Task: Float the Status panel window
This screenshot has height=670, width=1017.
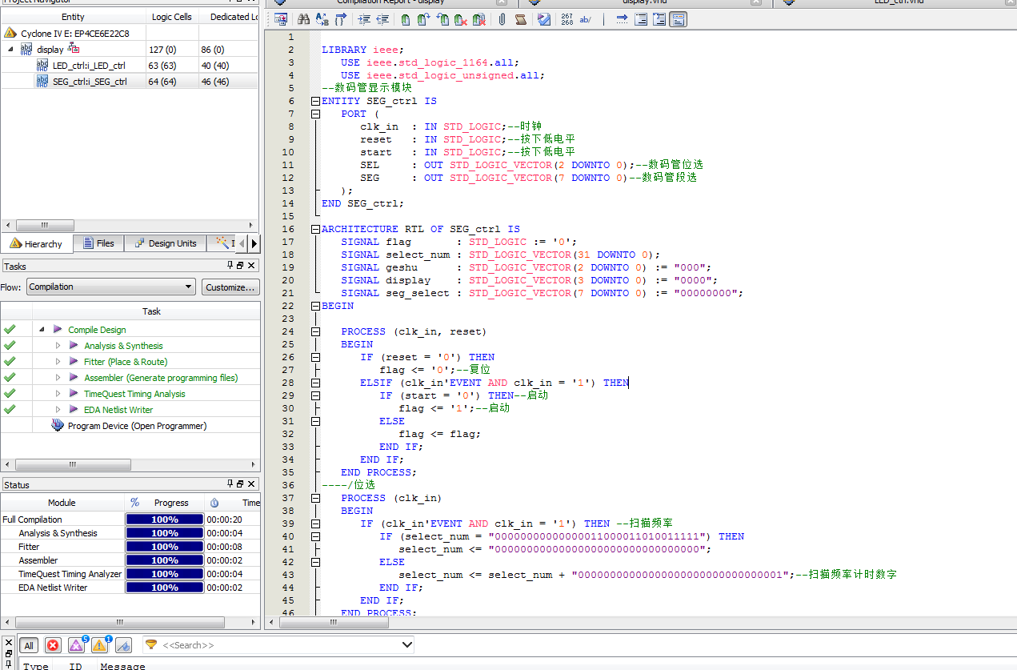Action: tap(240, 483)
